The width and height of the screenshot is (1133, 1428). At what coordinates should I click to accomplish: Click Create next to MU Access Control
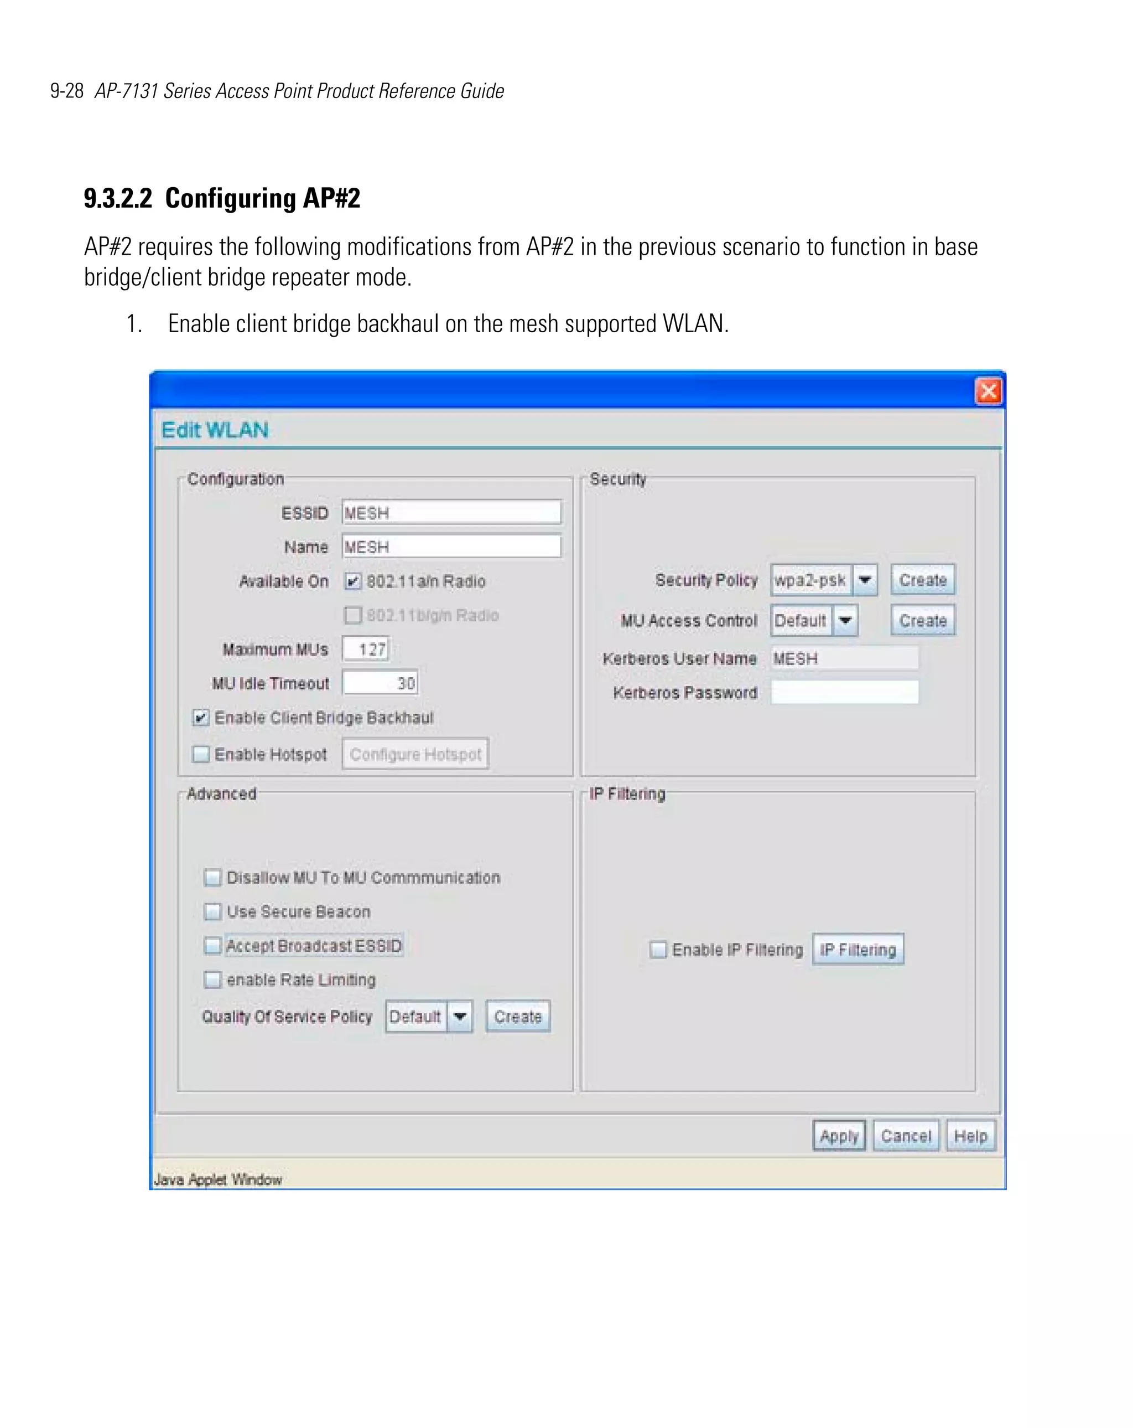pos(923,621)
